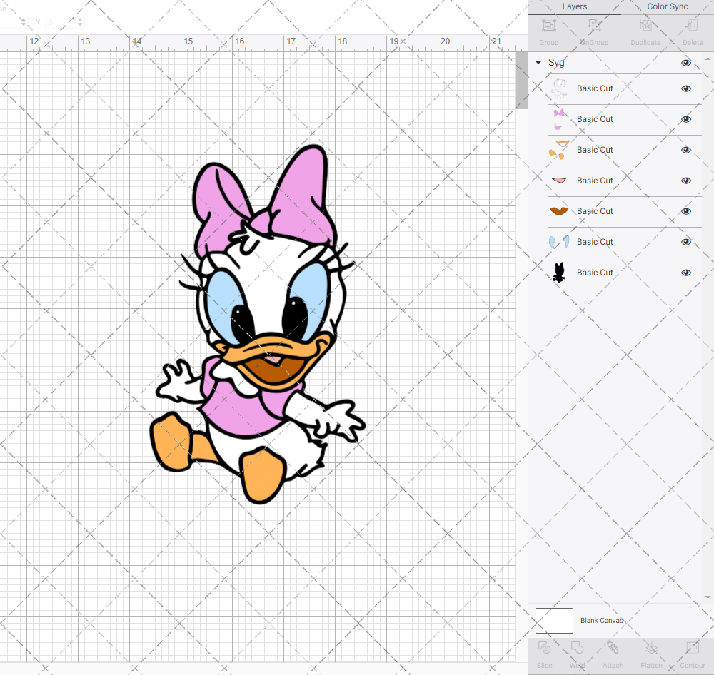Hide the entire Svg group with eye icon

(686, 63)
